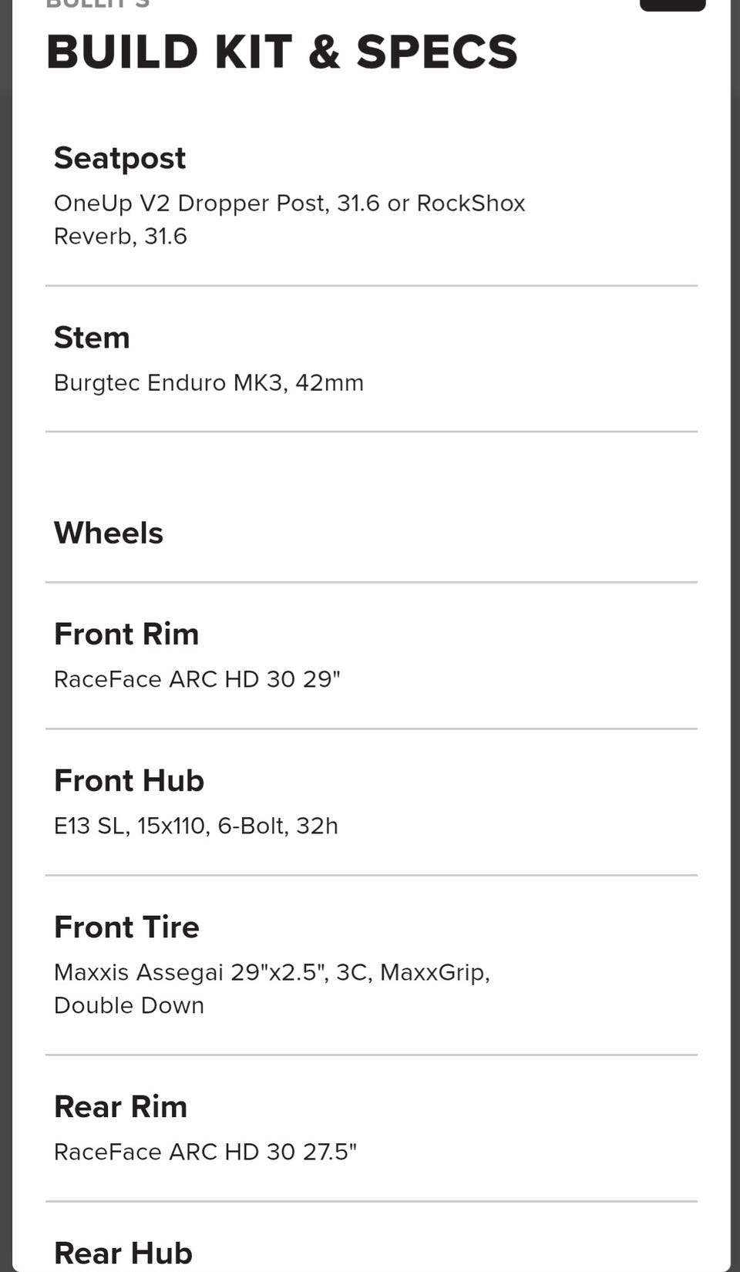Select the Front Hub heading
This screenshot has height=1272, width=740.
pyautogui.click(x=129, y=781)
